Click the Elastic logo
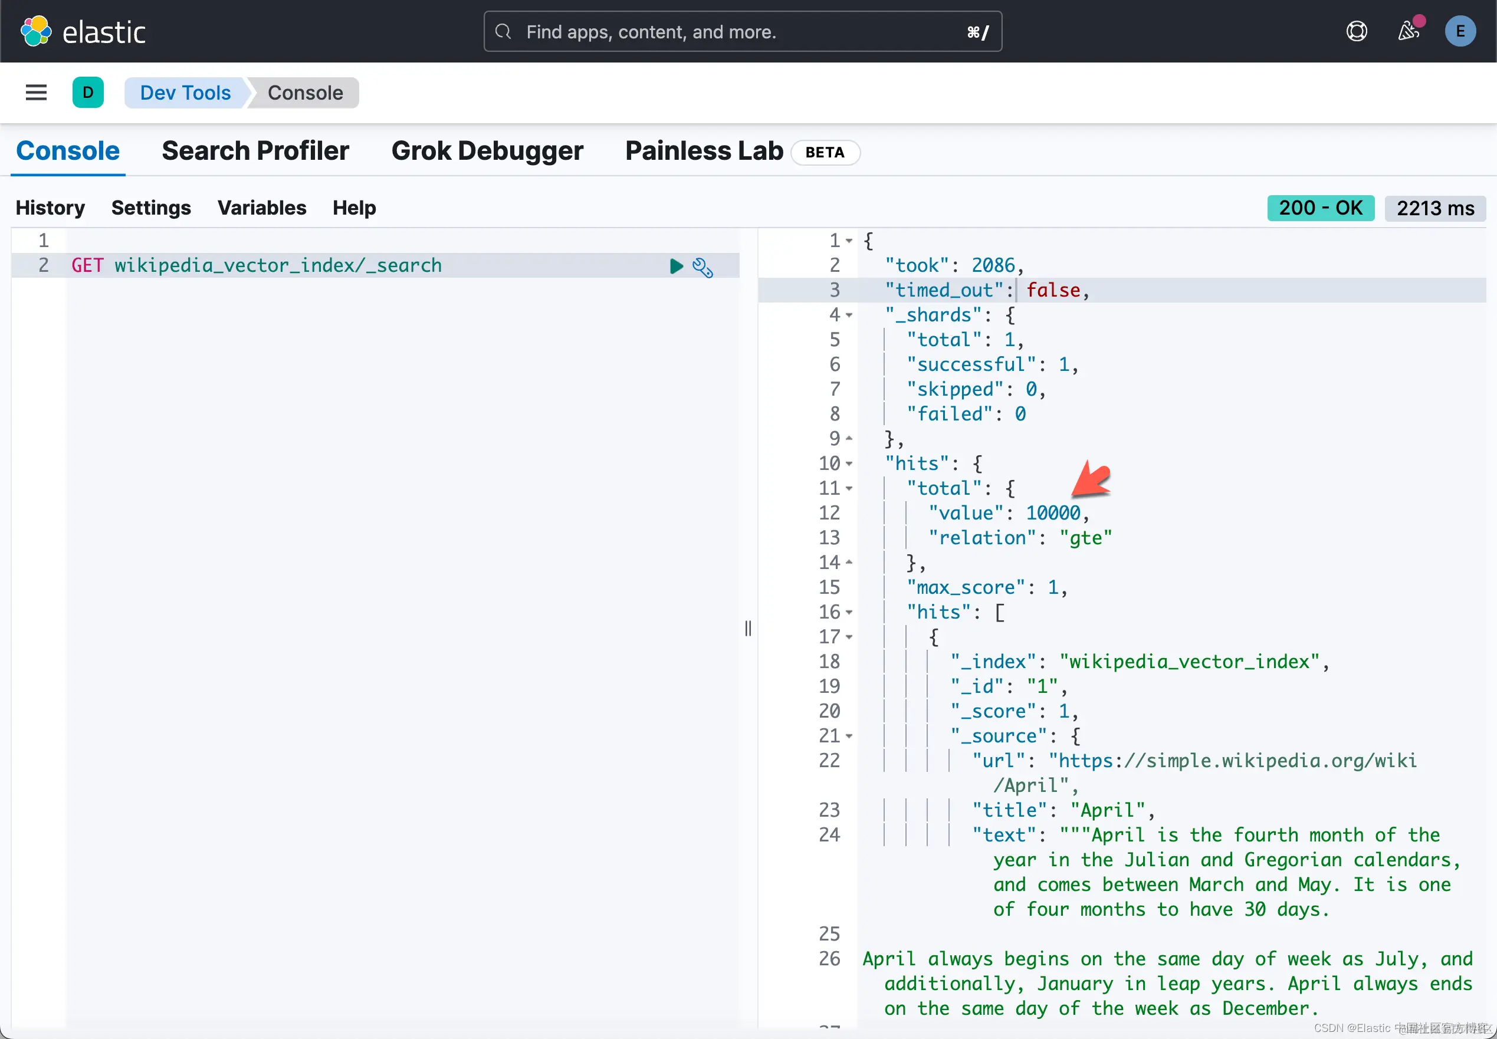The width and height of the screenshot is (1497, 1039). click(83, 31)
